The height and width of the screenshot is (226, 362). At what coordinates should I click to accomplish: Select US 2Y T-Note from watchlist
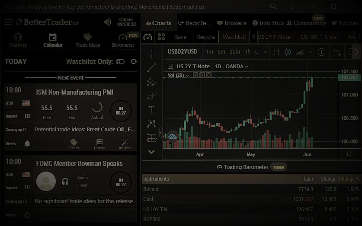tap(274, 37)
